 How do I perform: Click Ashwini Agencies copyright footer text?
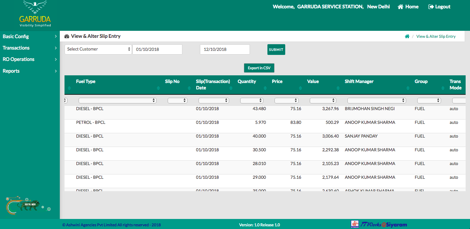tap(112, 225)
